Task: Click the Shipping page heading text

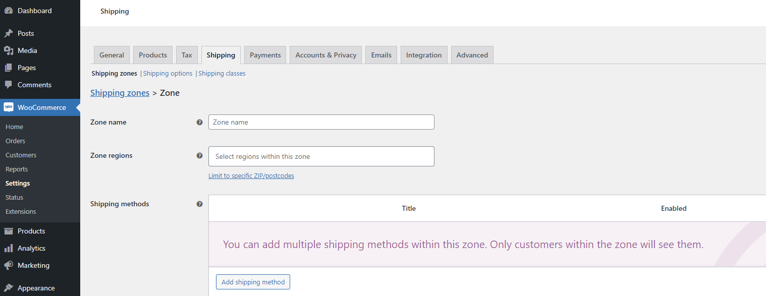Action: pyautogui.click(x=115, y=11)
